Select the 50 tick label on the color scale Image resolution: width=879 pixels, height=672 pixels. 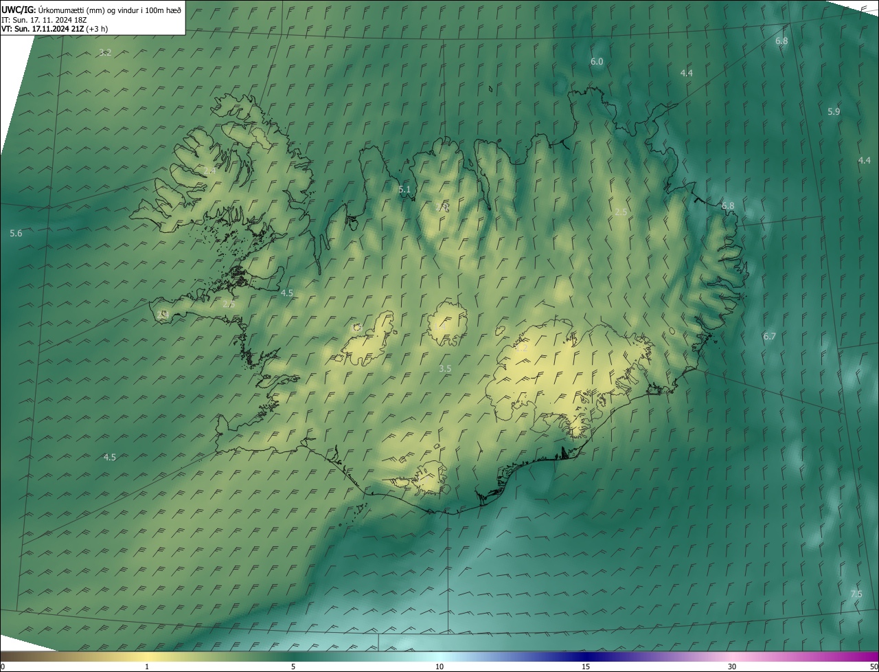[x=873, y=667]
